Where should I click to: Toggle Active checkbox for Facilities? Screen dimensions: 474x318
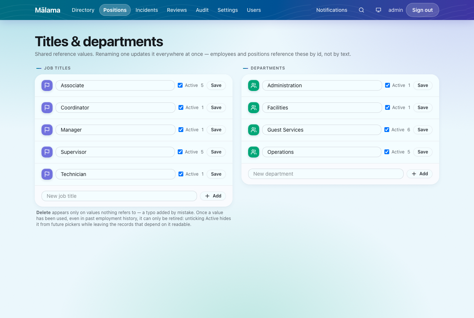click(388, 108)
